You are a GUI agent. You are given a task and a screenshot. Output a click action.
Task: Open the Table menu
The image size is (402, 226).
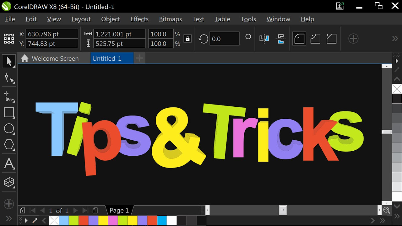click(222, 19)
